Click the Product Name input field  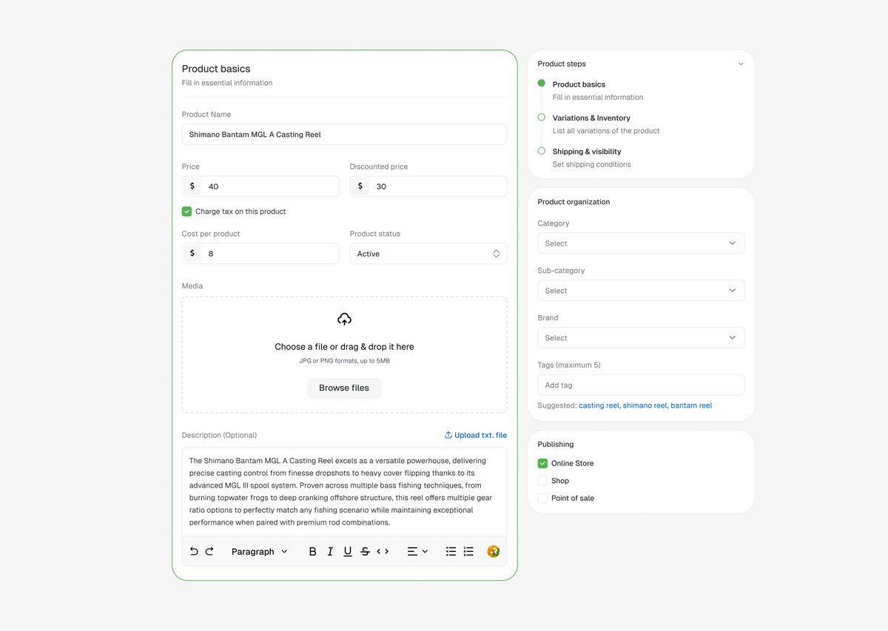(x=344, y=135)
